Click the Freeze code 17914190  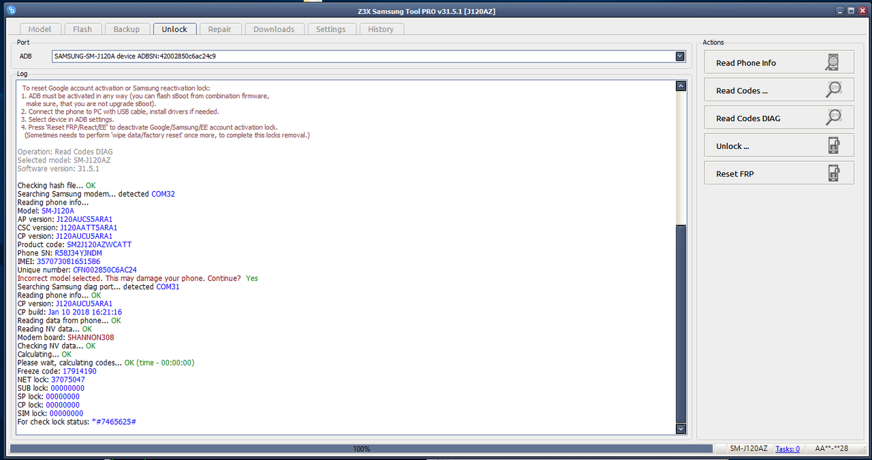pos(80,372)
